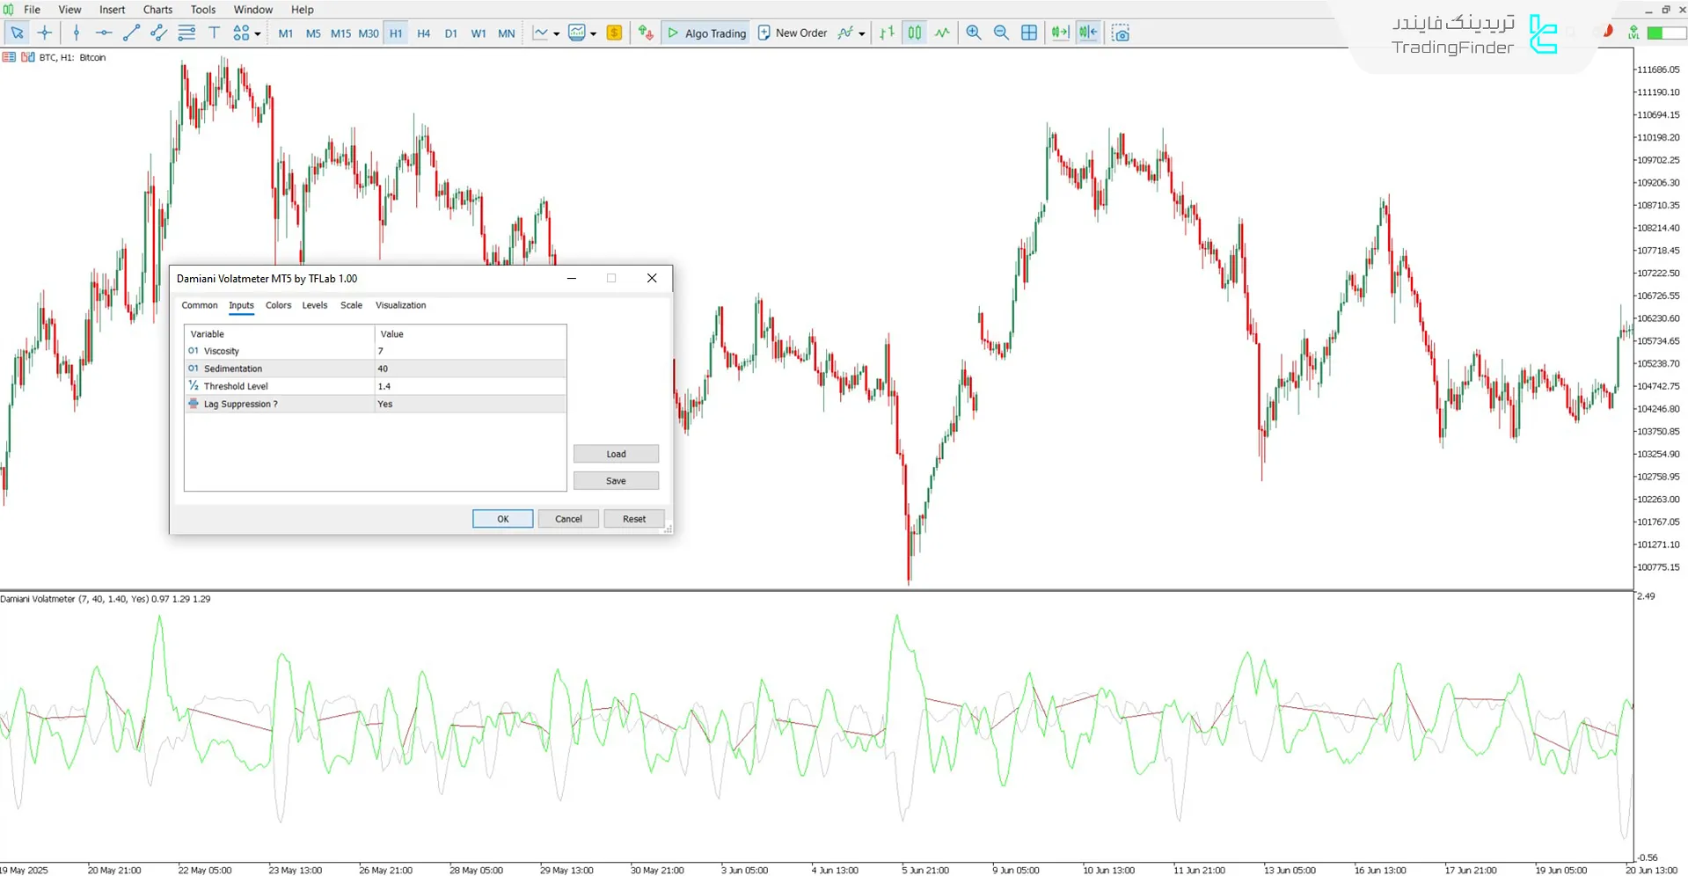Take a chart screenshot with camera icon

click(1121, 33)
